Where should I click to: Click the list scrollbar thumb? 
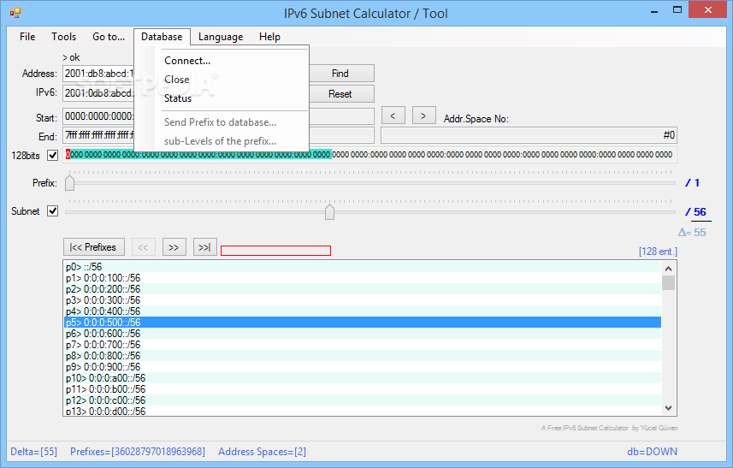[669, 283]
